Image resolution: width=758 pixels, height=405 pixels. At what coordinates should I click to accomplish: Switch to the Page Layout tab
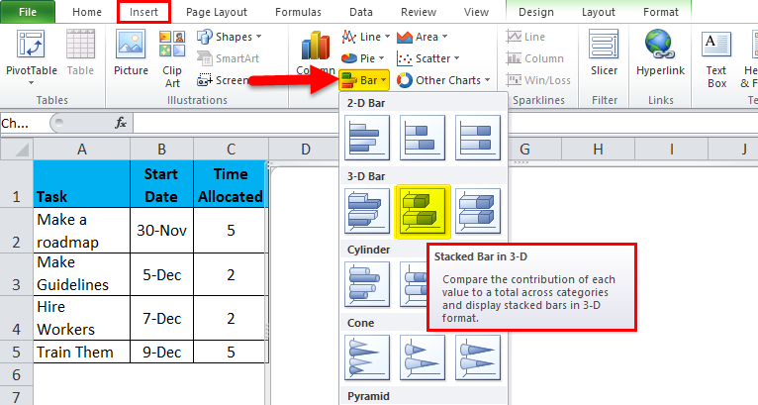click(x=217, y=12)
